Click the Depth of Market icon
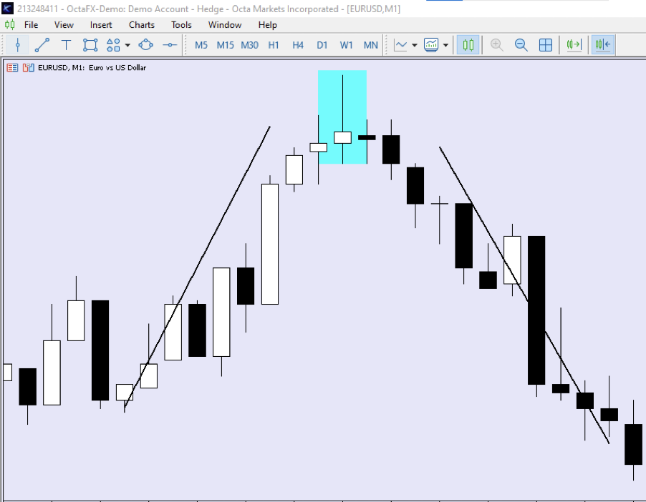 click(x=12, y=68)
